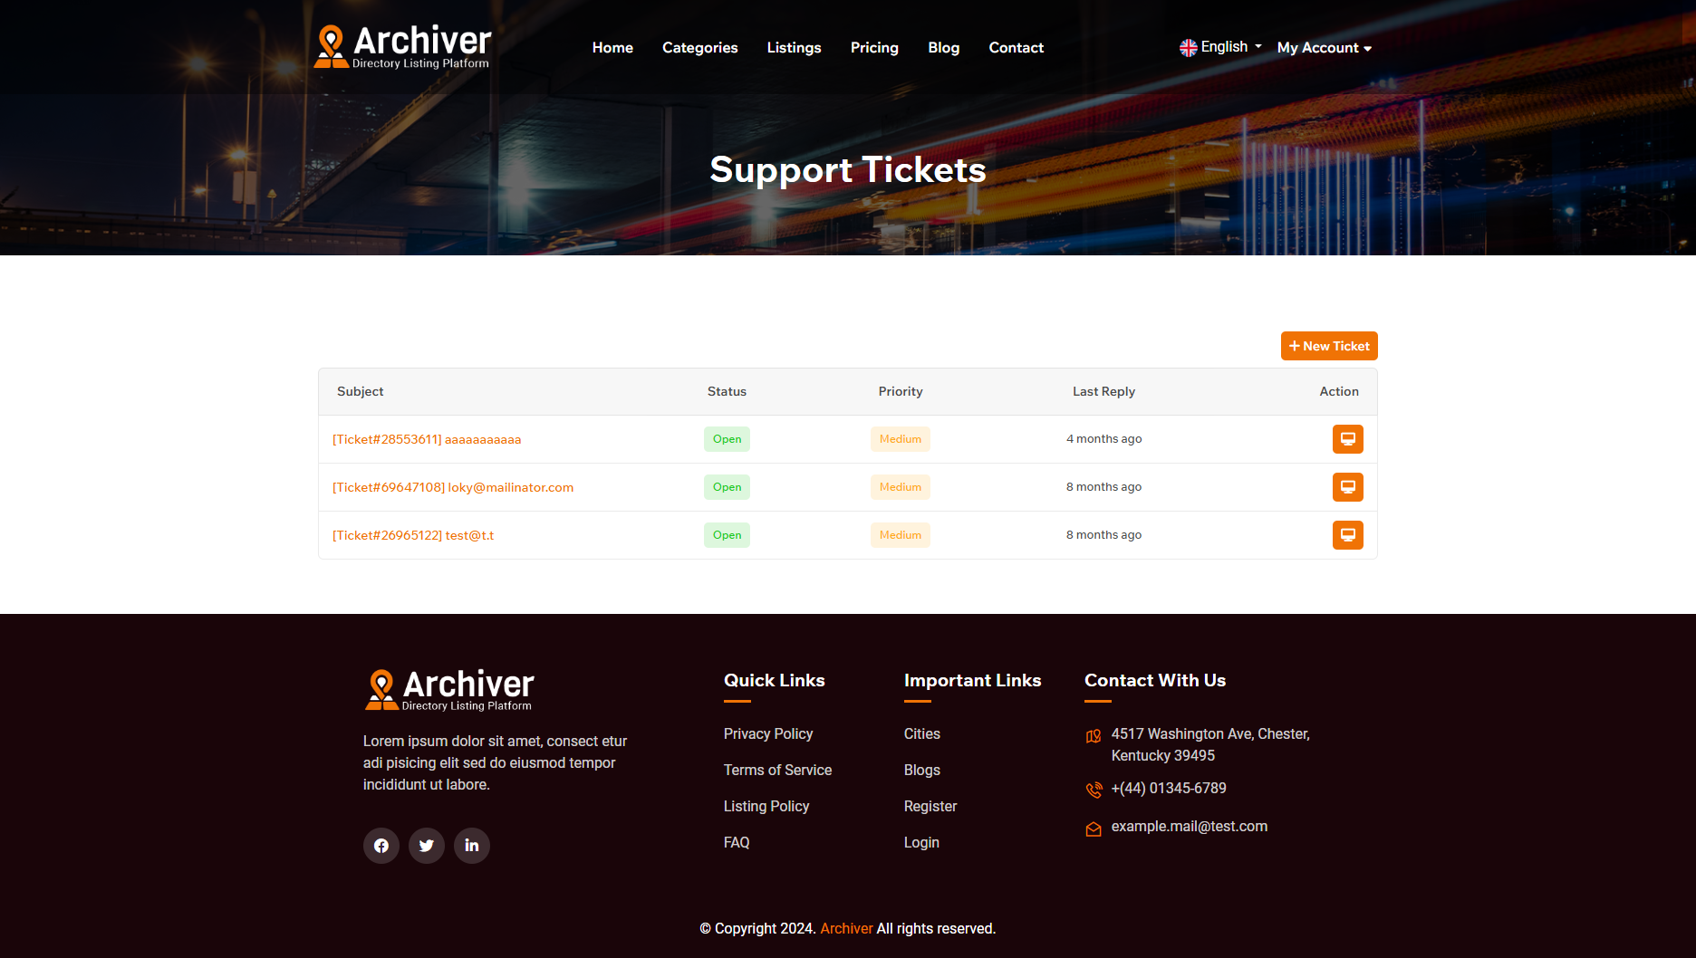Open the chat reply icon for Ticket#28553611

pyautogui.click(x=1347, y=439)
